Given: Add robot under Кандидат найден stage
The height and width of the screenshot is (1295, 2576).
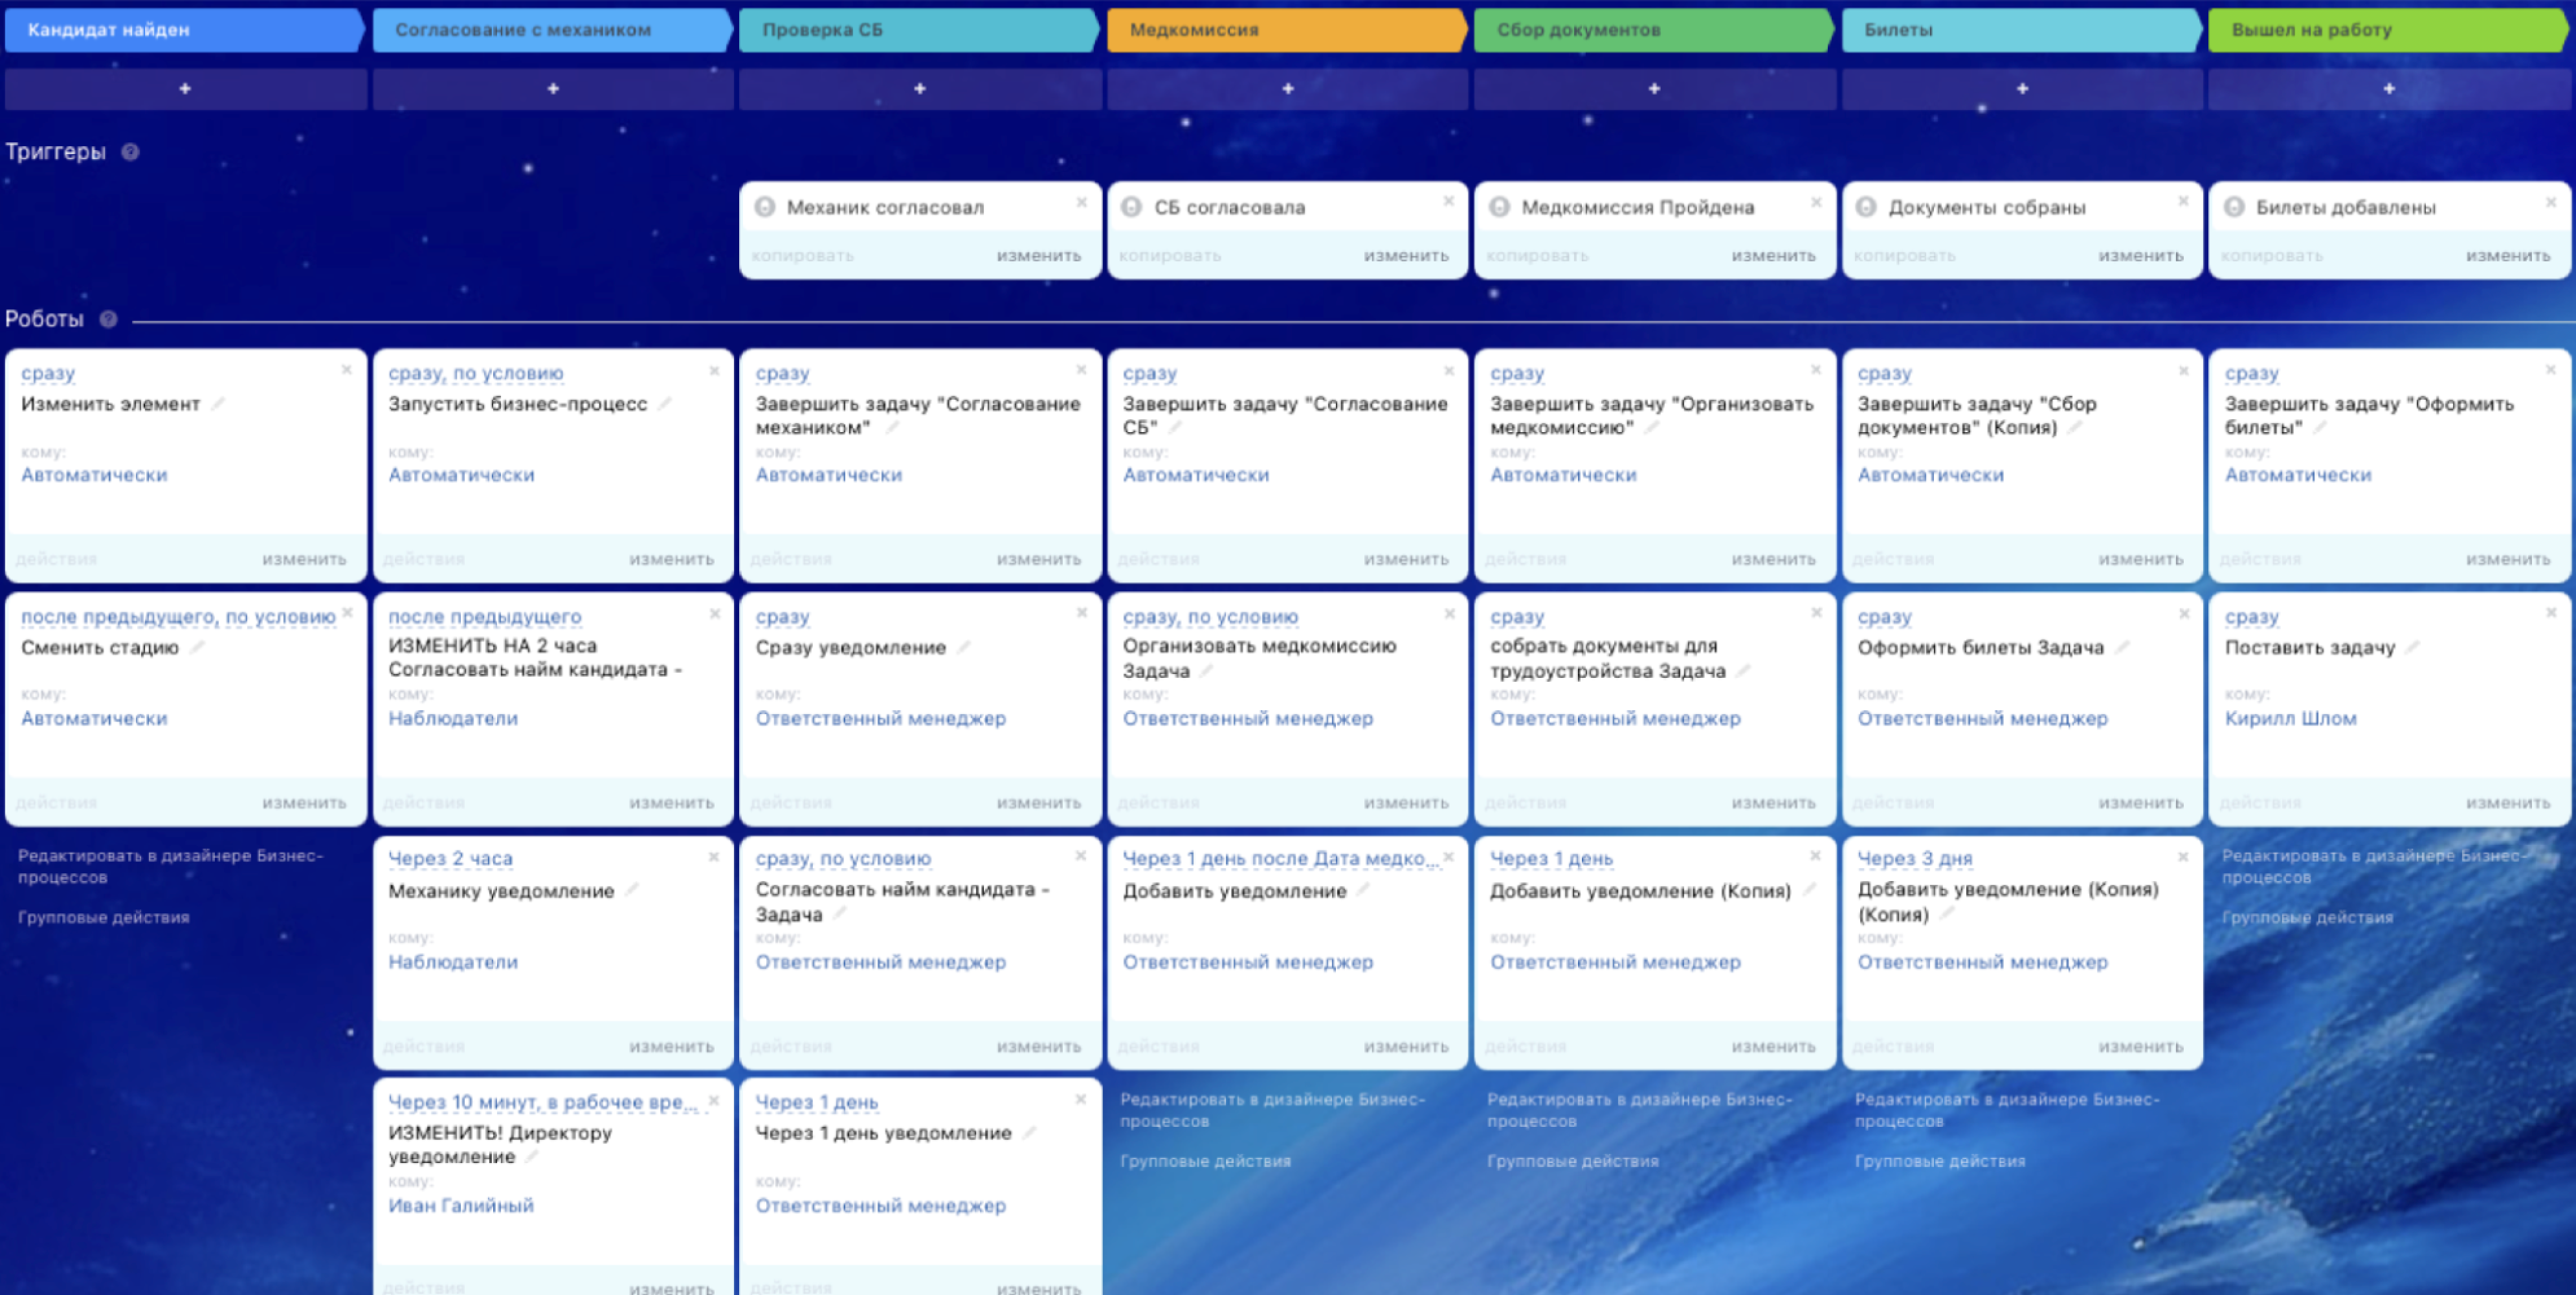Looking at the screenshot, I should 185,89.
